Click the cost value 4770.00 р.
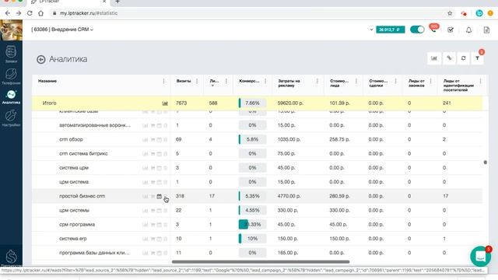This screenshot has height=280, width=498. [x=289, y=196]
